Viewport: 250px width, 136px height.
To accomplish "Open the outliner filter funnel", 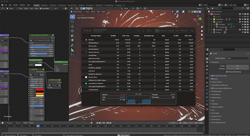I will coord(243,8).
